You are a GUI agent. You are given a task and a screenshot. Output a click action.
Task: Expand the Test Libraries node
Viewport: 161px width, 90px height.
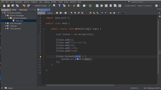point(6,29)
